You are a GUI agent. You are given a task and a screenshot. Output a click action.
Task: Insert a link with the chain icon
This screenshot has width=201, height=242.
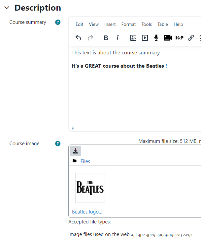(x=191, y=38)
